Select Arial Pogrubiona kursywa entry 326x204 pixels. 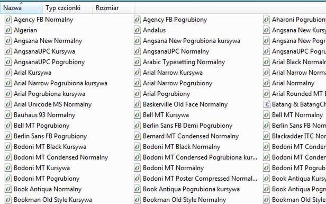click(50, 94)
